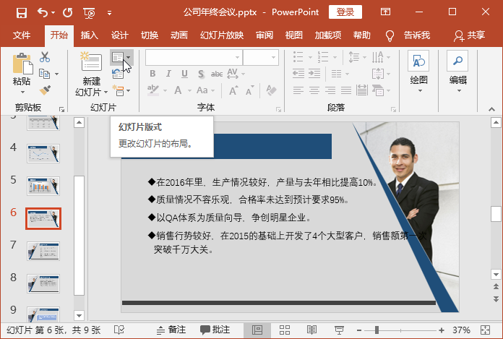
Task: Open Ribbon Display Options icon
Action: pos(385,12)
